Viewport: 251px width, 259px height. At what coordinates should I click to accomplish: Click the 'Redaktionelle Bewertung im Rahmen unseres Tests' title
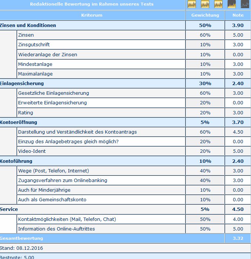(x=92, y=4)
